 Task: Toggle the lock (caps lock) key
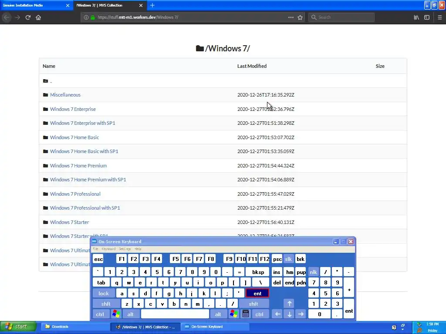point(104,294)
